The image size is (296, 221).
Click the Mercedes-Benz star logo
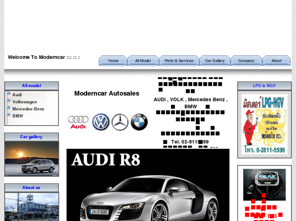120,122
